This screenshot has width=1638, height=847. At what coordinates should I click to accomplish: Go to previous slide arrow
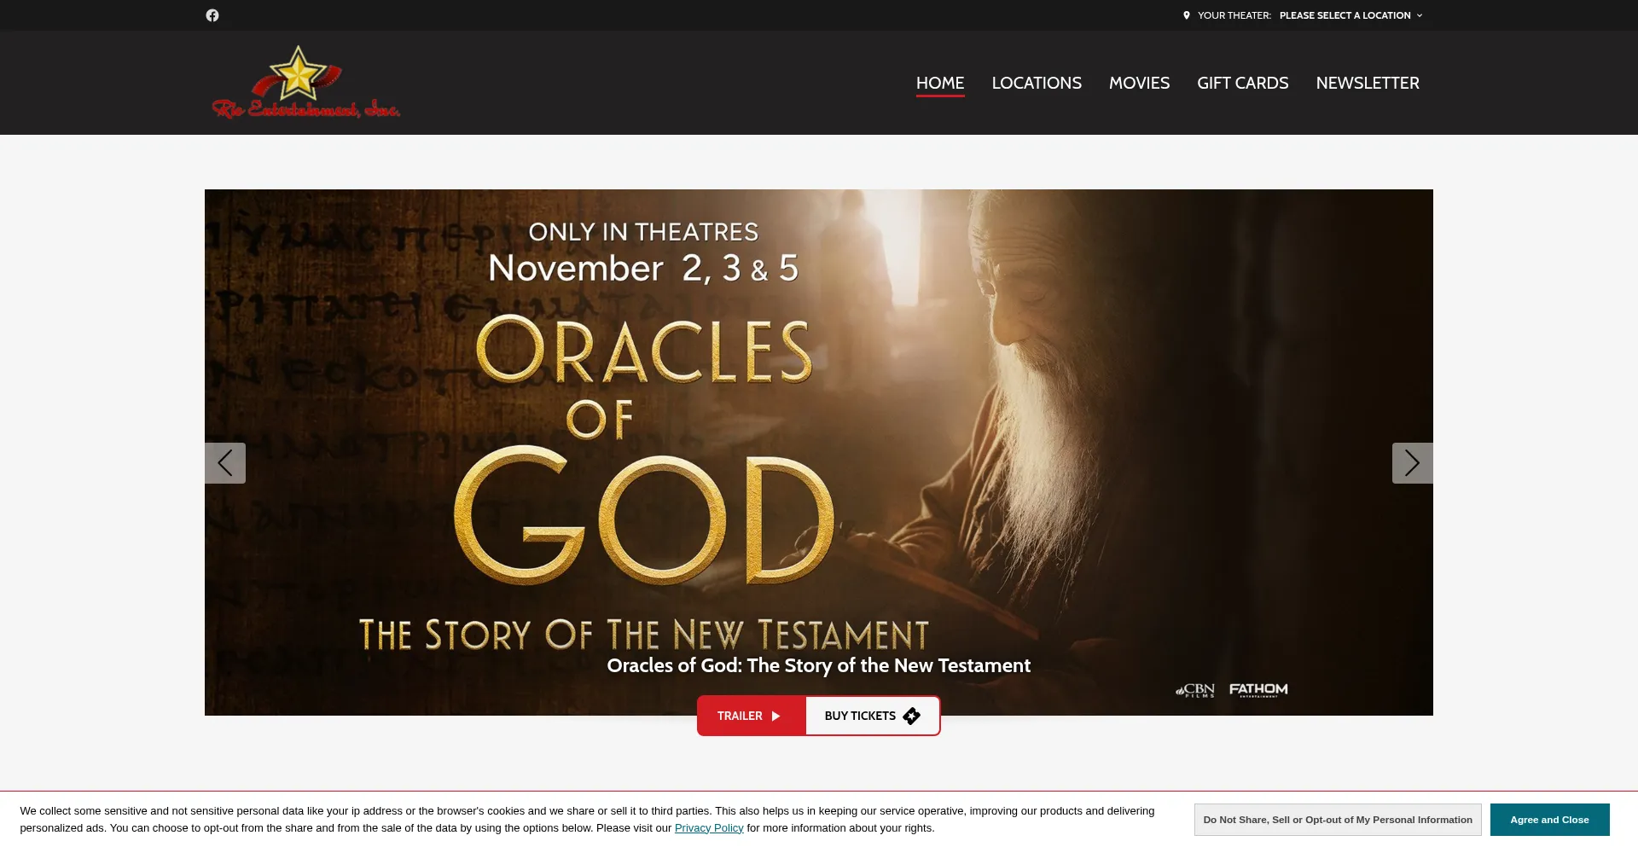[x=225, y=463]
